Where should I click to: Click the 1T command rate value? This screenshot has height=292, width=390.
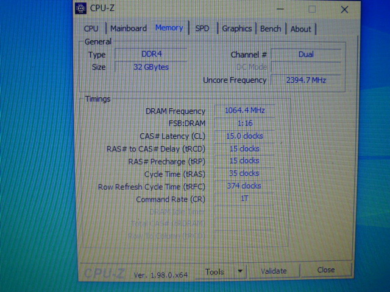coord(244,198)
